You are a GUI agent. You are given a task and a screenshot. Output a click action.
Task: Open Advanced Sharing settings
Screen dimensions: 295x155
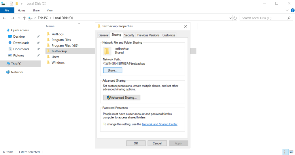tap(122, 97)
